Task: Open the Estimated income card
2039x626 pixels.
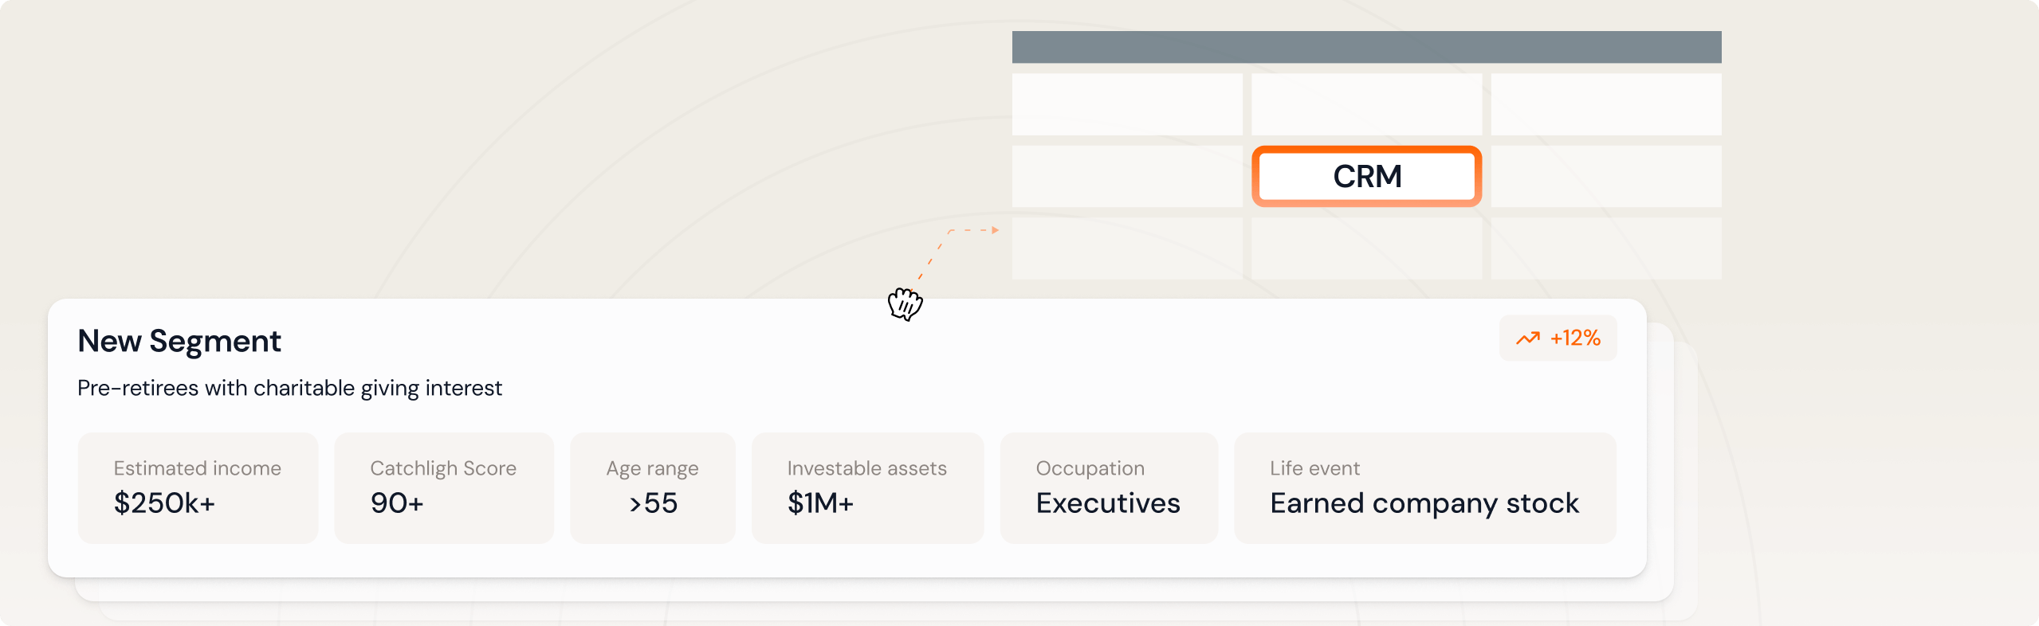Action: (x=198, y=487)
